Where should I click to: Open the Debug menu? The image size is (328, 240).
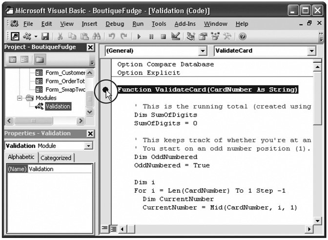115,24
